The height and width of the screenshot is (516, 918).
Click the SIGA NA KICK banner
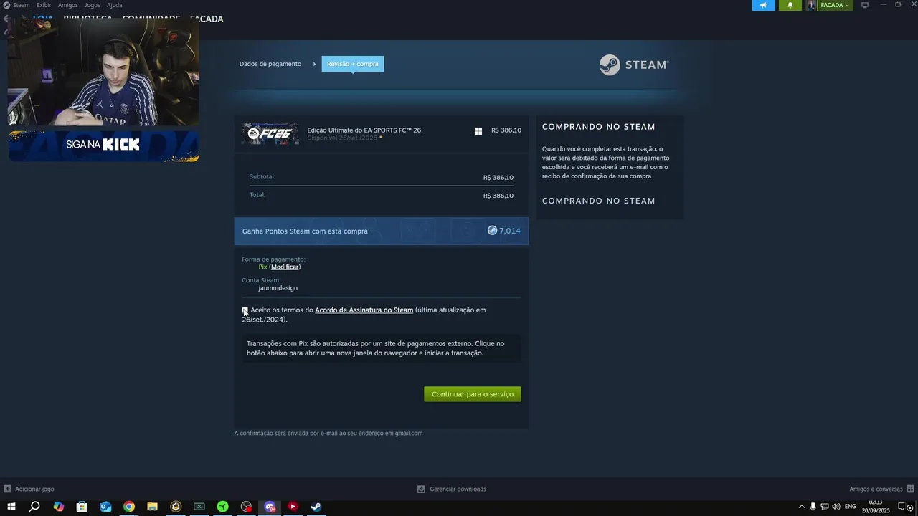coord(103,145)
